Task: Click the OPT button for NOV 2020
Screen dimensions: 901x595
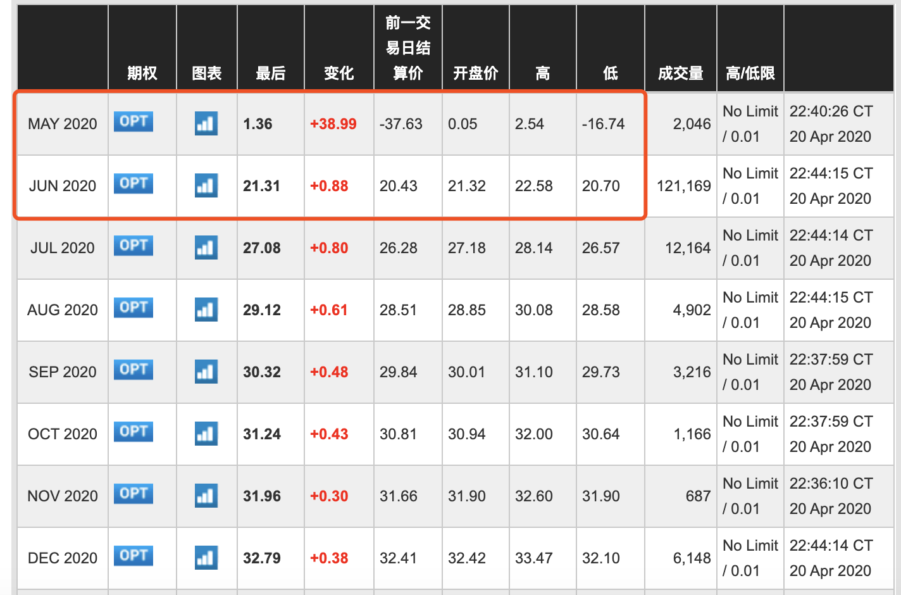Action: point(134,493)
